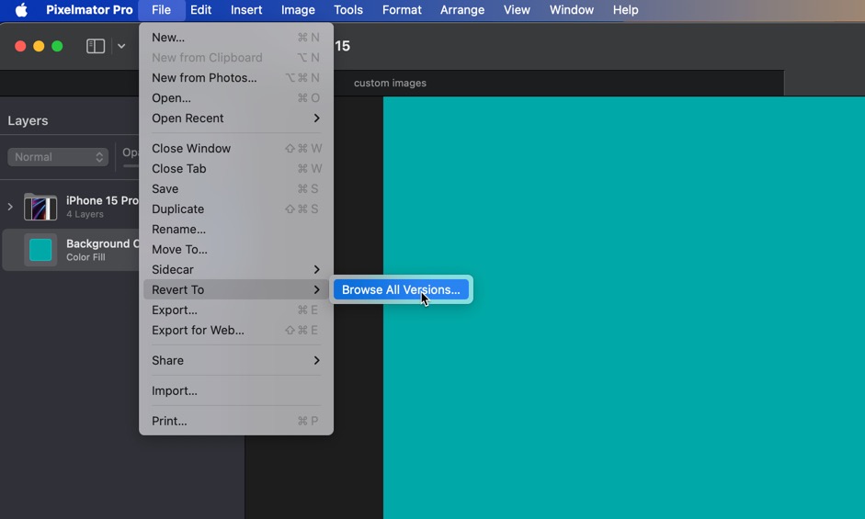
Task: Open the Normal blend mode dropdown
Action: pos(58,157)
